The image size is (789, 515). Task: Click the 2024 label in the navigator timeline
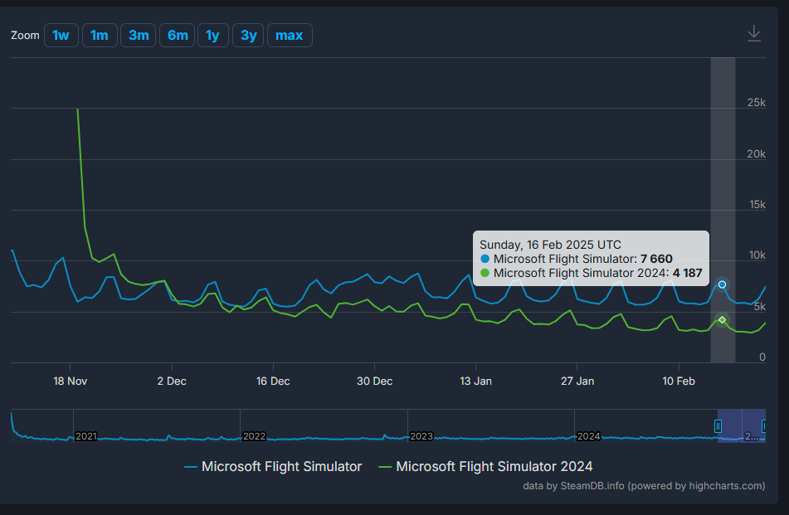pos(588,435)
